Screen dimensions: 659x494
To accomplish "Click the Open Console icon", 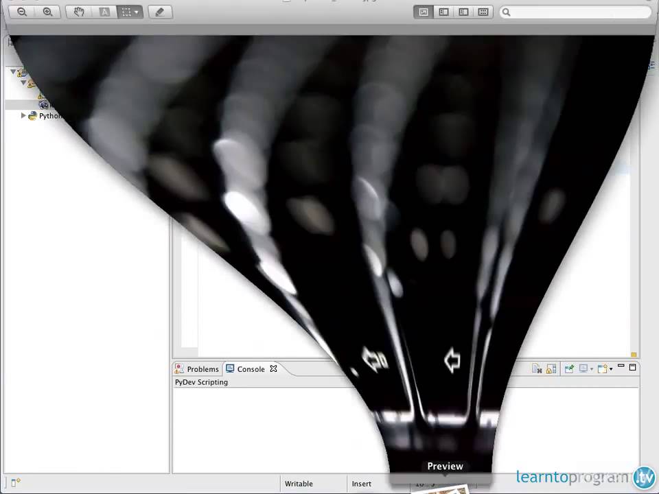I will [x=602, y=369].
